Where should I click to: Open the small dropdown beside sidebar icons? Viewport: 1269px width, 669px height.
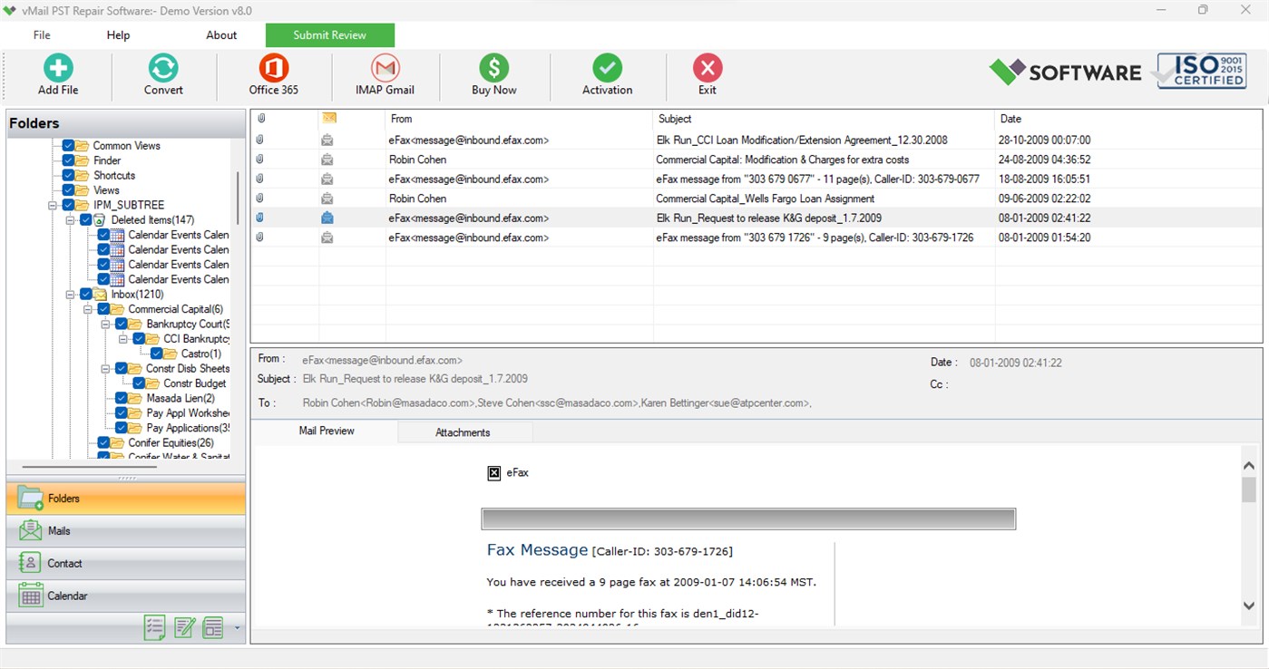pyautogui.click(x=235, y=627)
